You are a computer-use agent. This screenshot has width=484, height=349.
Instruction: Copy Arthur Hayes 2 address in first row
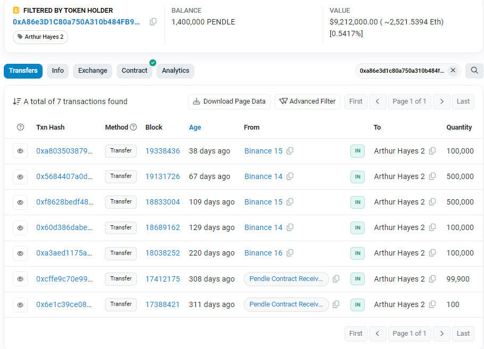(432, 151)
